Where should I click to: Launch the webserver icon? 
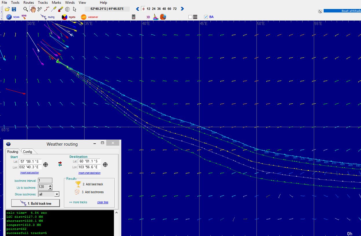(84, 17)
